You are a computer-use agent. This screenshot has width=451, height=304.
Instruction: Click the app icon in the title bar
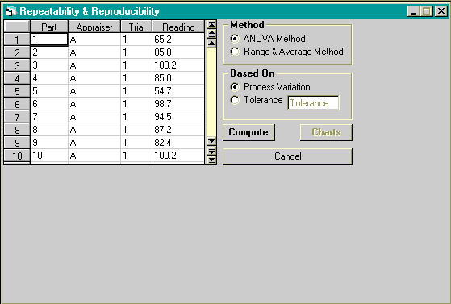tap(11, 11)
